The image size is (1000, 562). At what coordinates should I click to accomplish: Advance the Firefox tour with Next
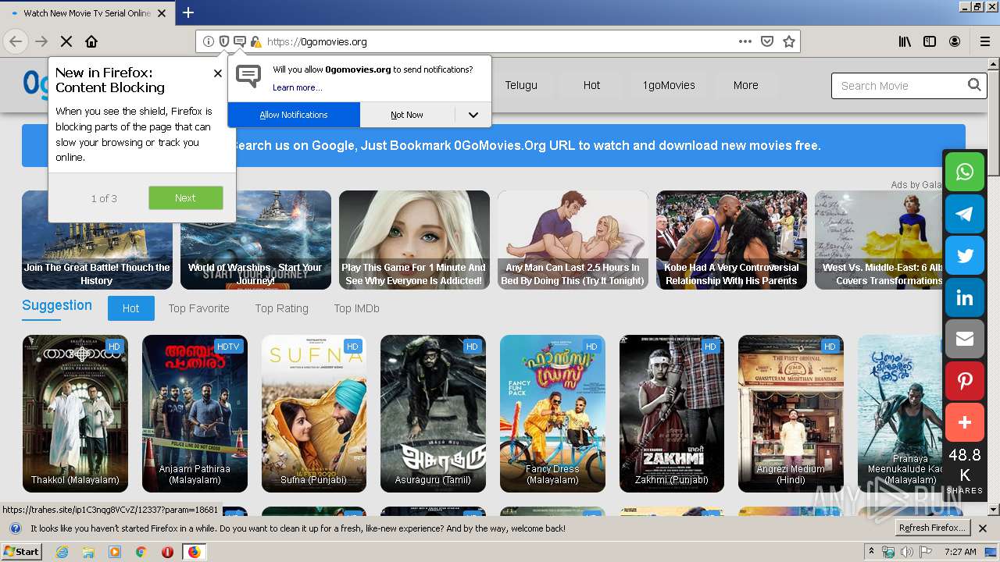tap(185, 197)
